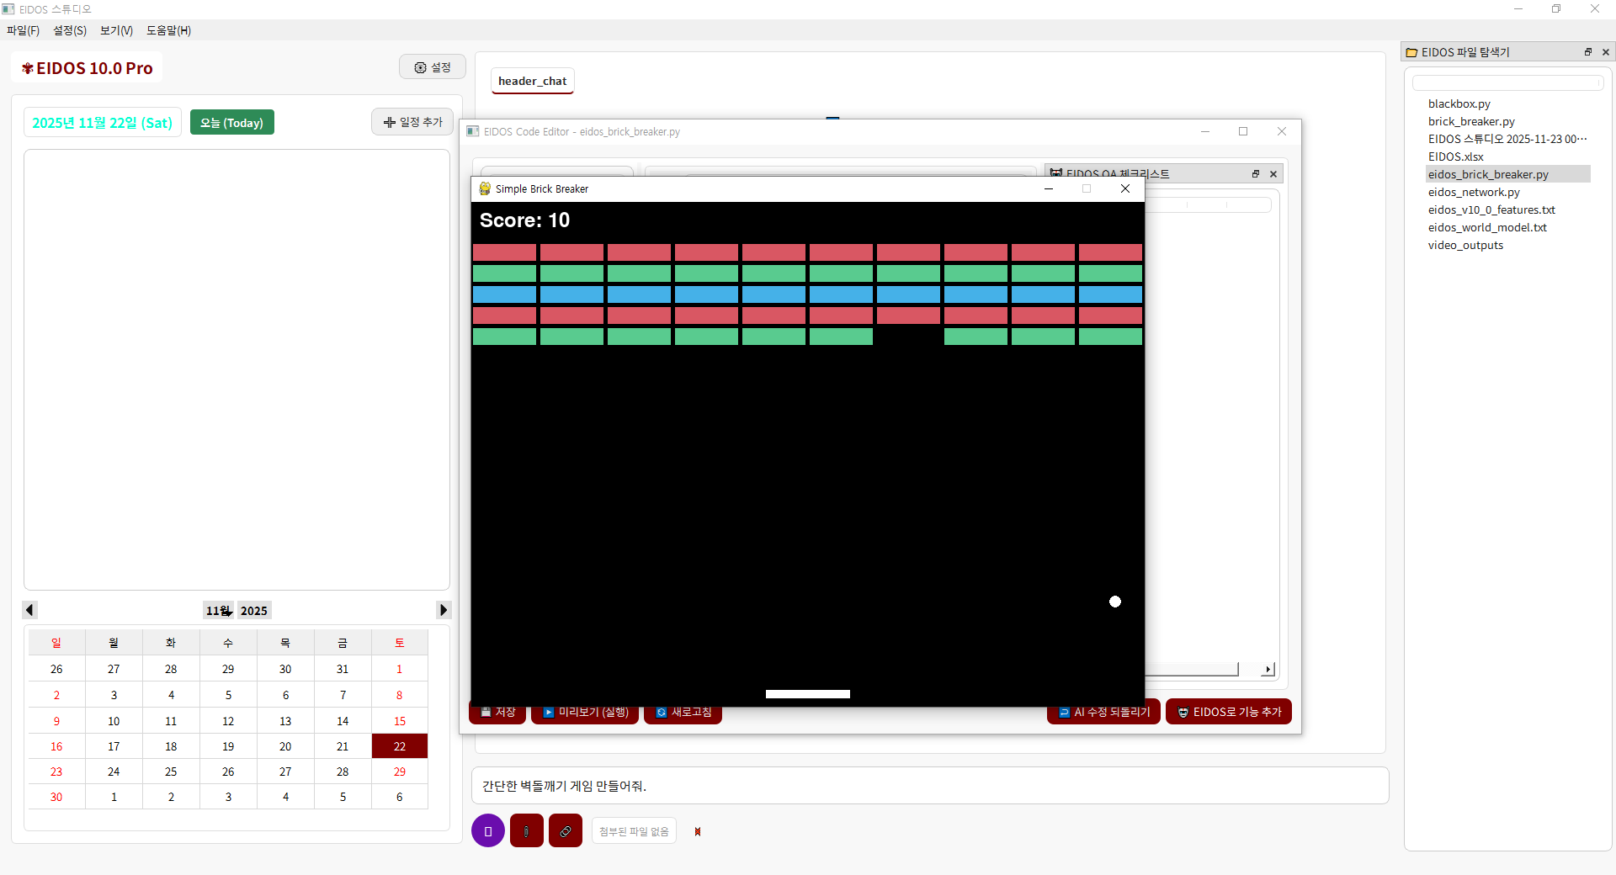Undock the EIDOS QA 체크리스트 panel

1256,173
